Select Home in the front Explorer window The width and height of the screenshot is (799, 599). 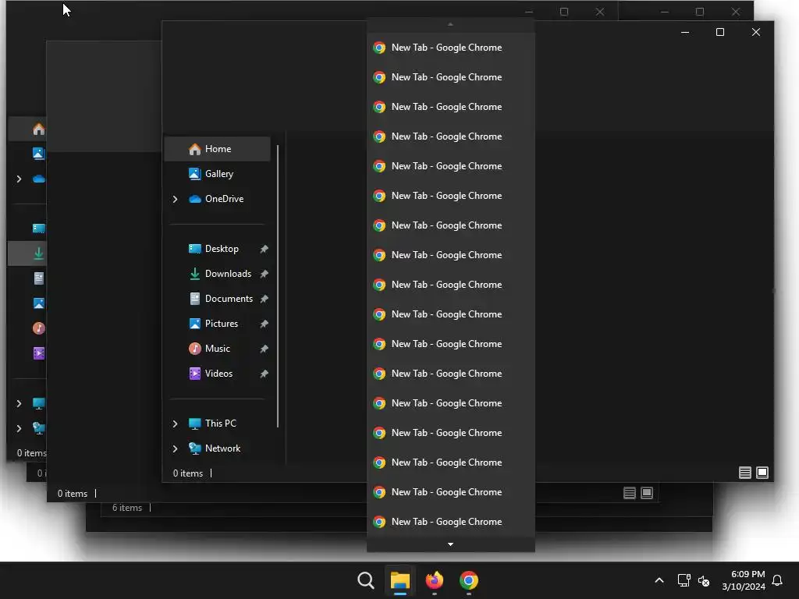coord(218,149)
